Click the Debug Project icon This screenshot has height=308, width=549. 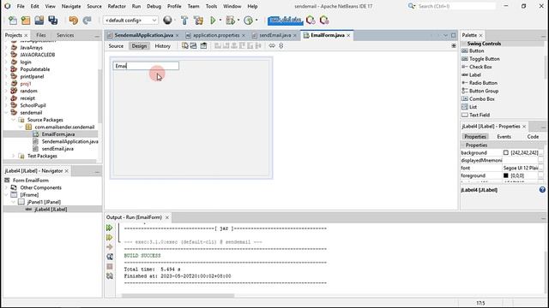click(x=230, y=21)
